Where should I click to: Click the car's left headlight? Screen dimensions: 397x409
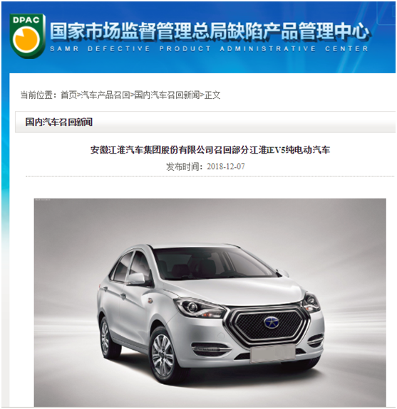point(199,308)
